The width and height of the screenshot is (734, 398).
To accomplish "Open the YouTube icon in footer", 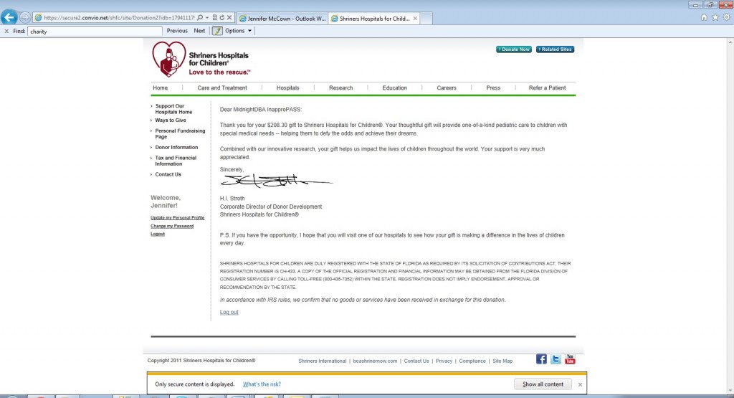I will coord(570,359).
